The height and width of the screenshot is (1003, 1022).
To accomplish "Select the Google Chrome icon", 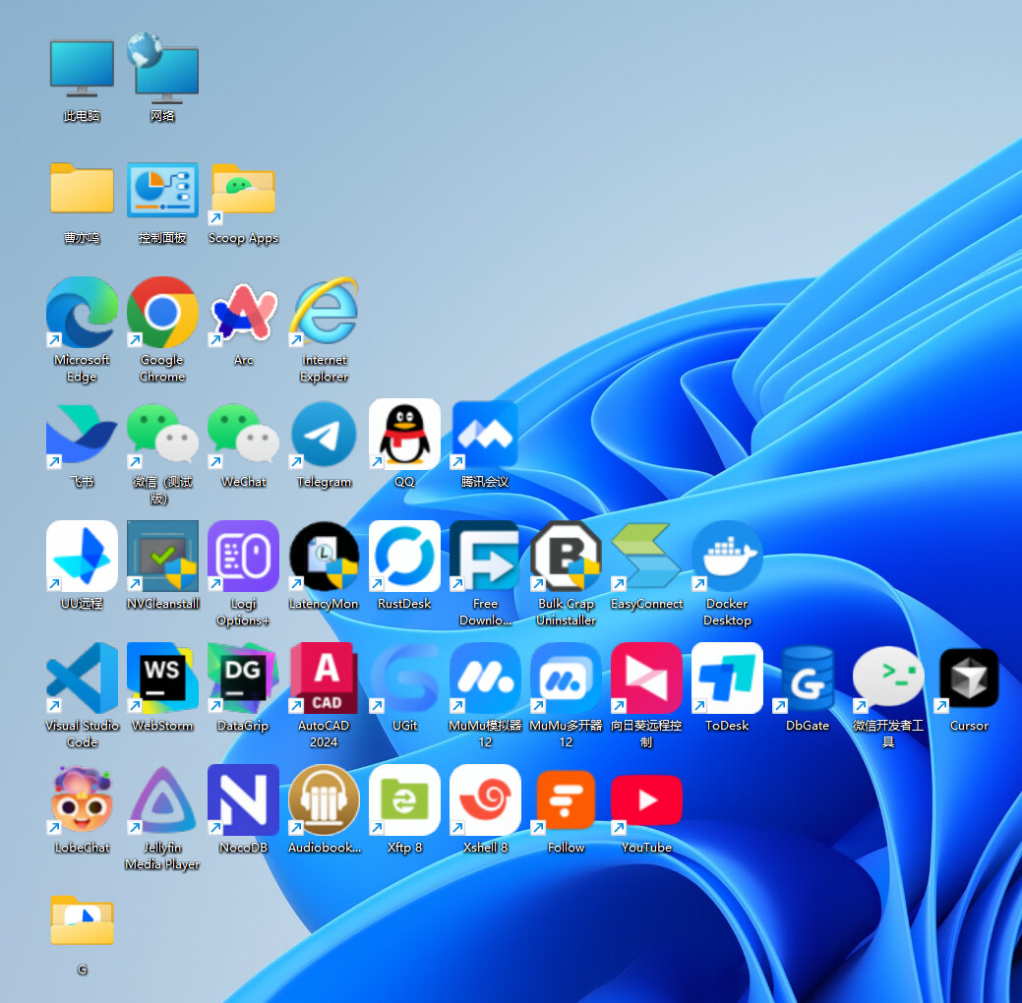I will tap(162, 313).
